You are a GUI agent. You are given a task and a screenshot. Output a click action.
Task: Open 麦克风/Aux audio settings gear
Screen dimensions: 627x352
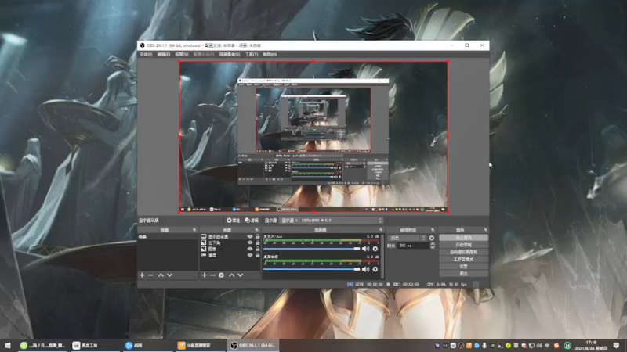(375, 249)
